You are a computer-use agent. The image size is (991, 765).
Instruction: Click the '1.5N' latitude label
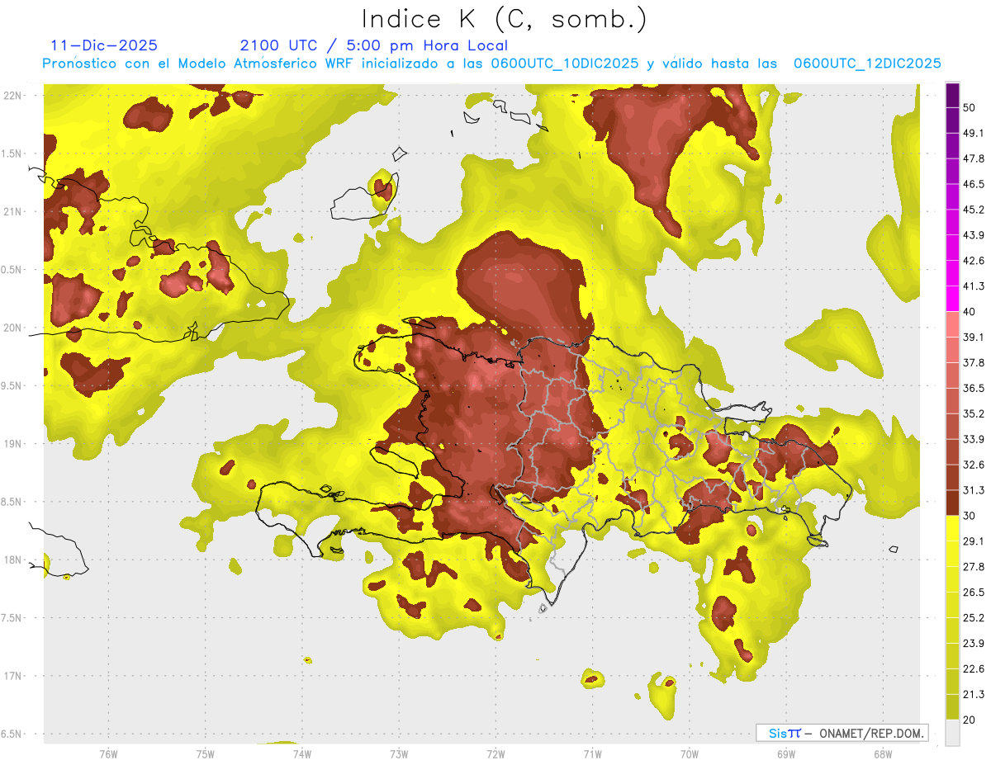(x=12, y=153)
